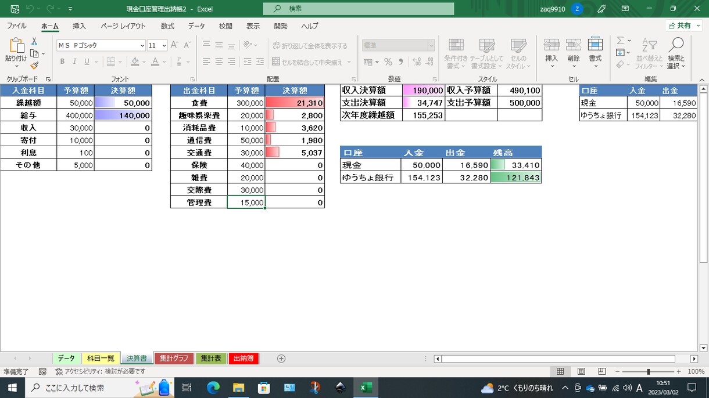Screen dimensions: 709x398
Task: Cut selection with the scissors icon
Action: click(x=34, y=42)
